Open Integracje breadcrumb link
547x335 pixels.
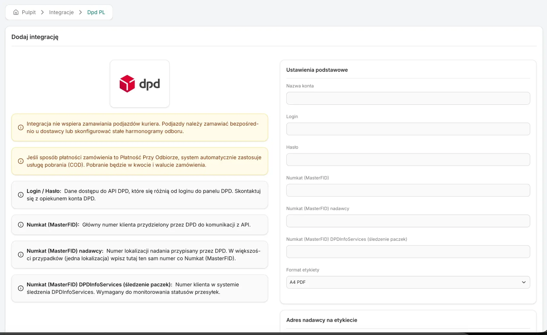pyautogui.click(x=61, y=12)
